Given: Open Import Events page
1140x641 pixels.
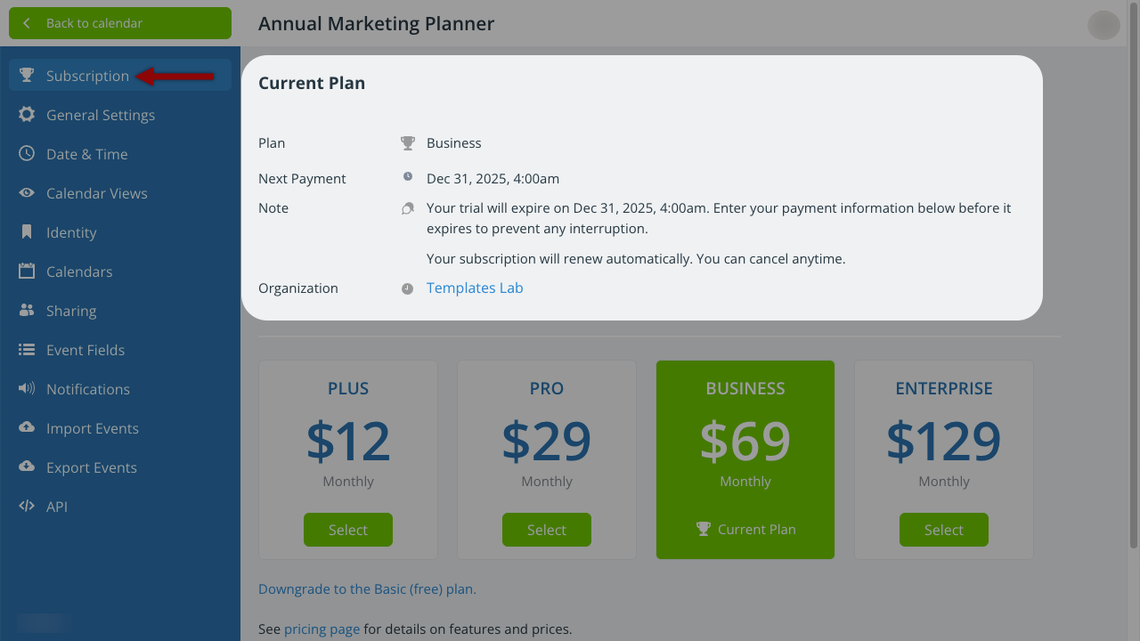Looking at the screenshot, I should [120, 428].
